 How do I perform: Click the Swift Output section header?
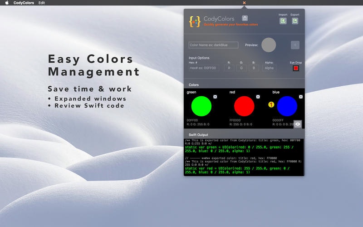(x=198, y=134)
